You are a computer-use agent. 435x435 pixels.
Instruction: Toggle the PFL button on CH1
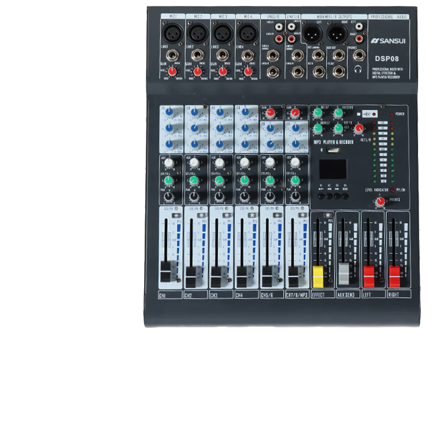point(176,216)
